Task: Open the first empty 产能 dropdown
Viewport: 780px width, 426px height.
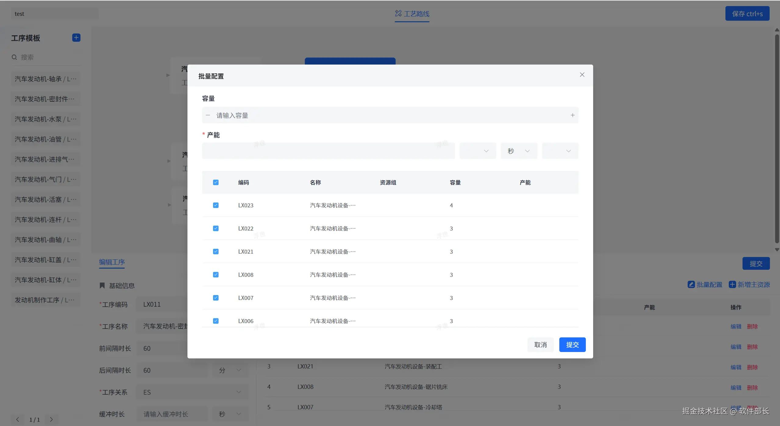Action: 478,151
